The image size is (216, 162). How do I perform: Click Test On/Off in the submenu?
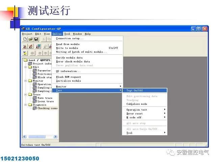pos(145,90)
